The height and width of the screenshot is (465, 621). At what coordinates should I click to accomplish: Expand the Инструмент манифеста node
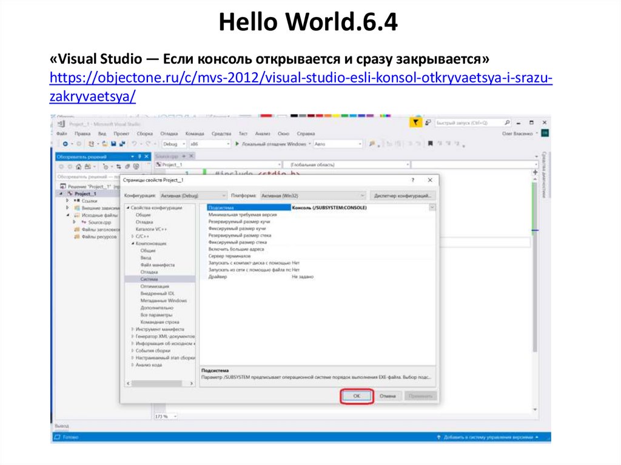click(133, 329)
